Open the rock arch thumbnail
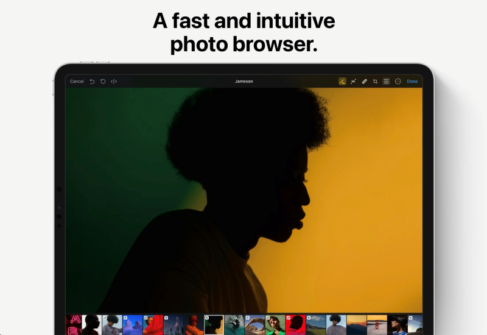Image resolution: width=487 pixels, height=335 pixels. pos(254,325)
